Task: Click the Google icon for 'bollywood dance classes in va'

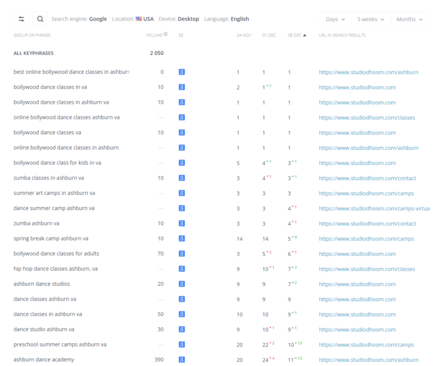Action: point(182,87)
